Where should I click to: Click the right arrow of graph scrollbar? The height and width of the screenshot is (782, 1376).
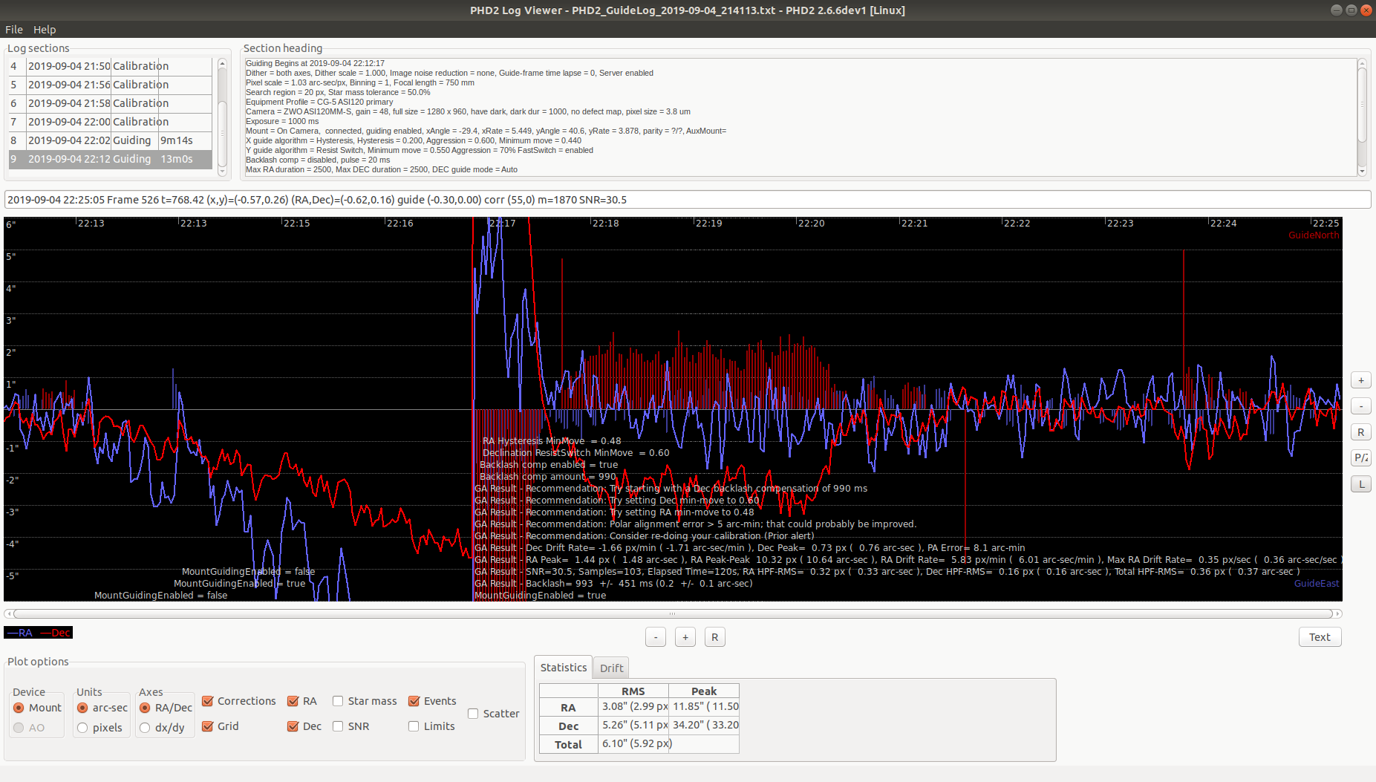click(1338, 613)
